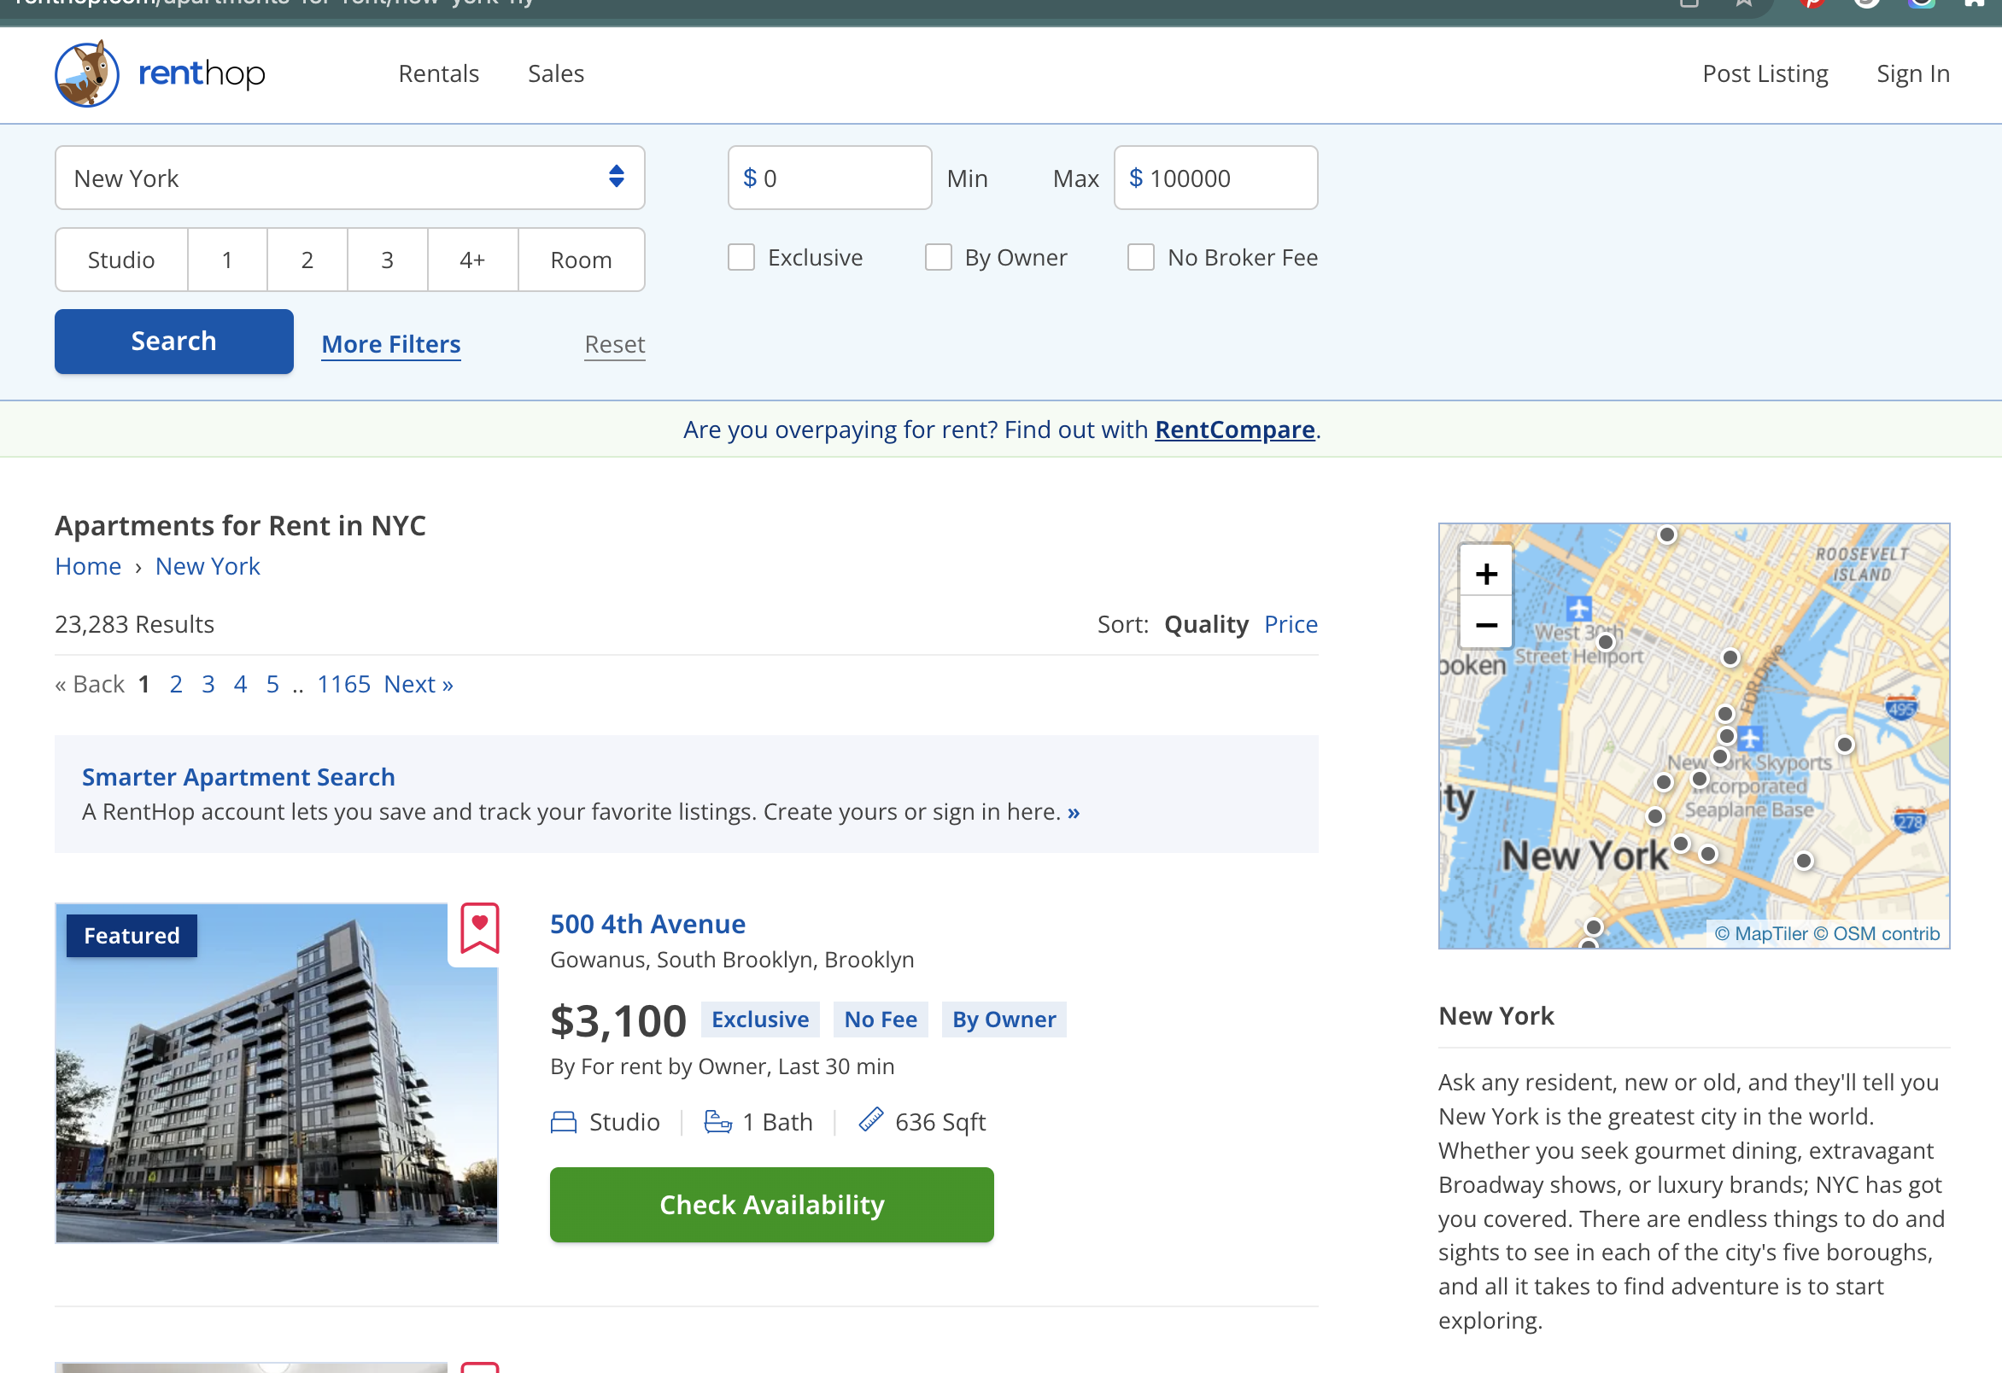2002x1373 pixels.
Task: Click the Pinterest icon in the browser toolbar
Action: tap(1812, 3)
